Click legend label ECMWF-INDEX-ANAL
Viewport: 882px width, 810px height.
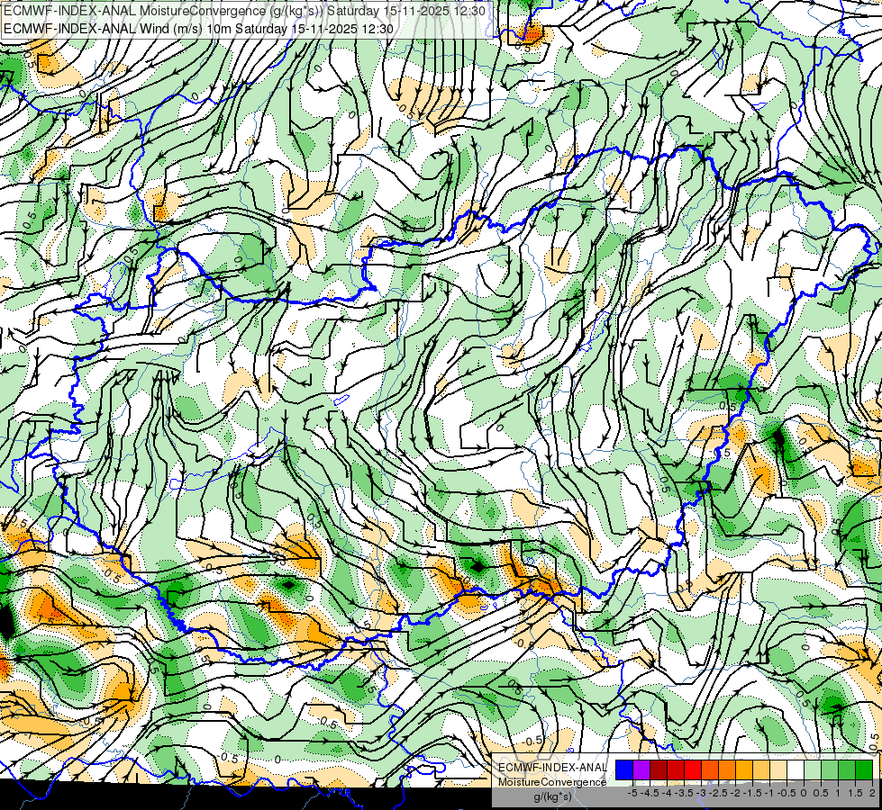tap(553, 768)
